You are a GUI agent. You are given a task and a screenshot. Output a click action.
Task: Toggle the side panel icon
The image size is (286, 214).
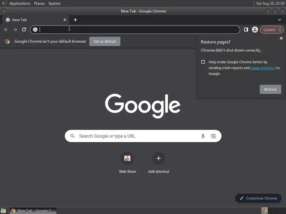click(x=246, y=30)
